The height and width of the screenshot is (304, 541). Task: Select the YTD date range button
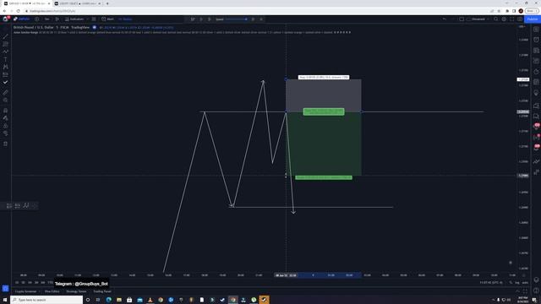pos(50,283)
